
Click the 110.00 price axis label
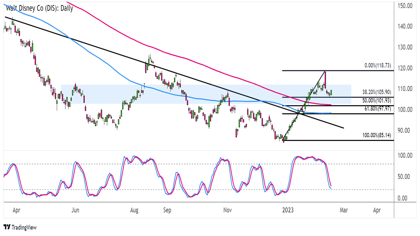click(x=406, y=89)
